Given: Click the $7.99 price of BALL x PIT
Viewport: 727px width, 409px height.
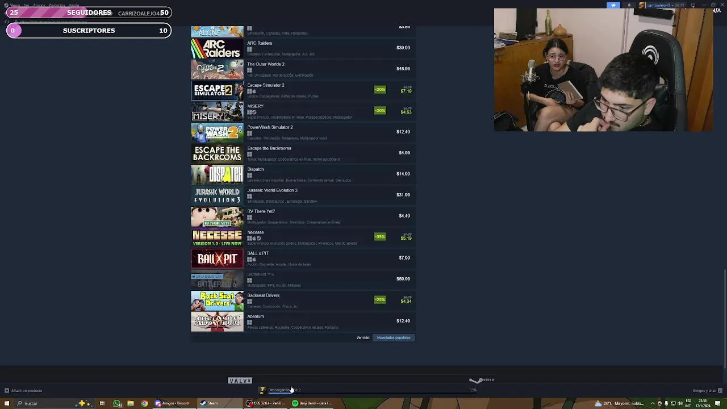Looking at the screenshot, I should point(404,258).
